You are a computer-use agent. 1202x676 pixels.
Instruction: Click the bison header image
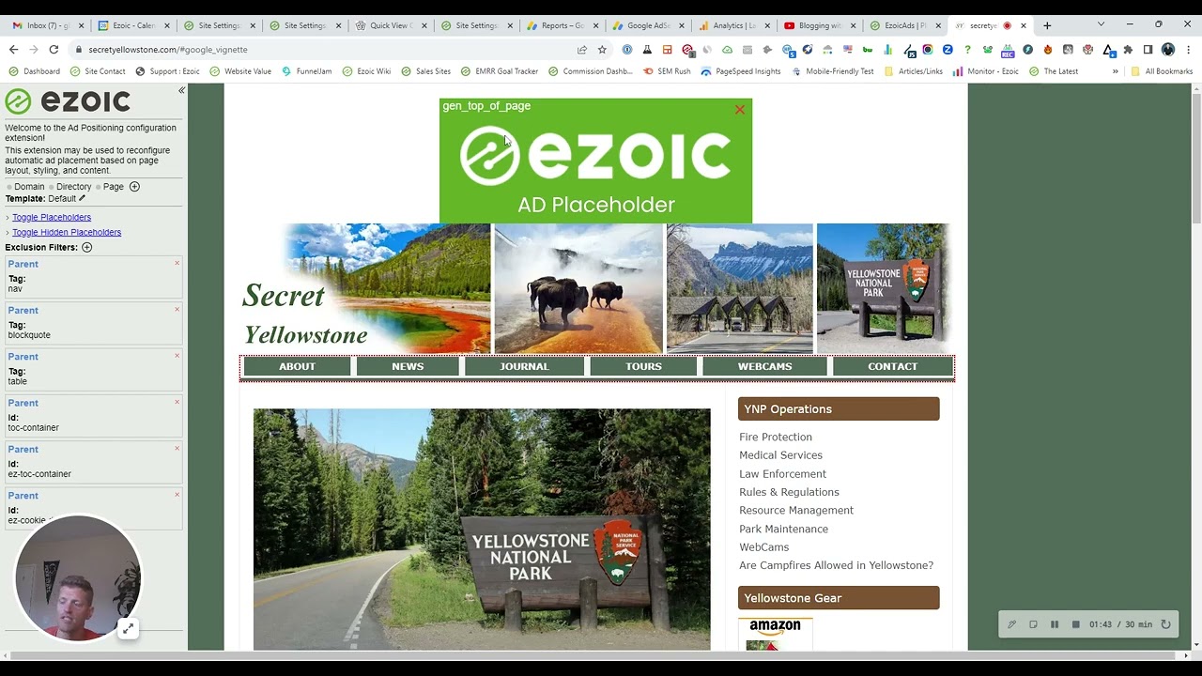point(578,288)
